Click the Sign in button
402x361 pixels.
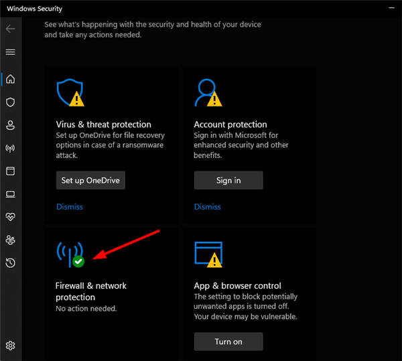pyautogui.click(x=228, y=180)
